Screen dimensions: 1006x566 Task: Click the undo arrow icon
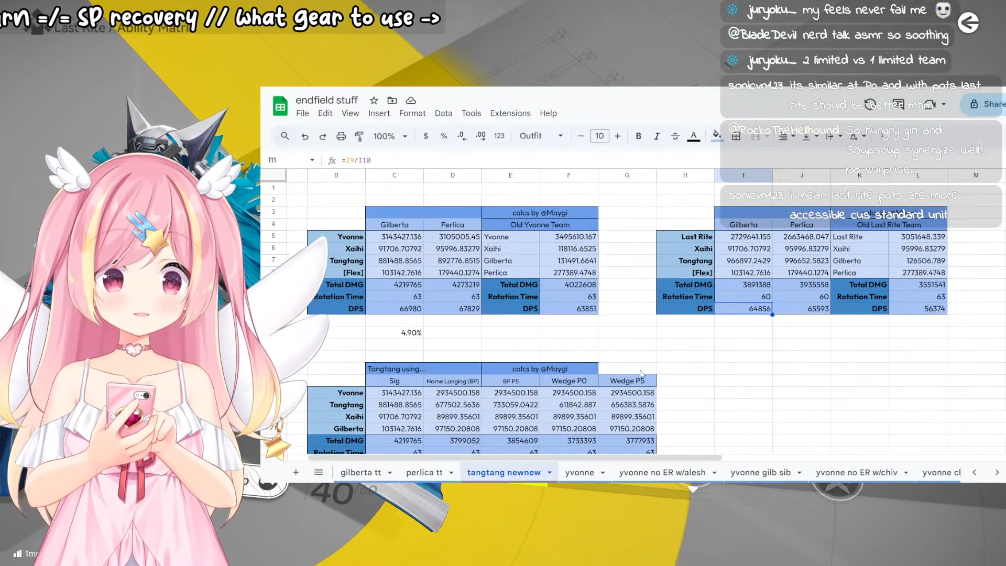click(304, 136)
